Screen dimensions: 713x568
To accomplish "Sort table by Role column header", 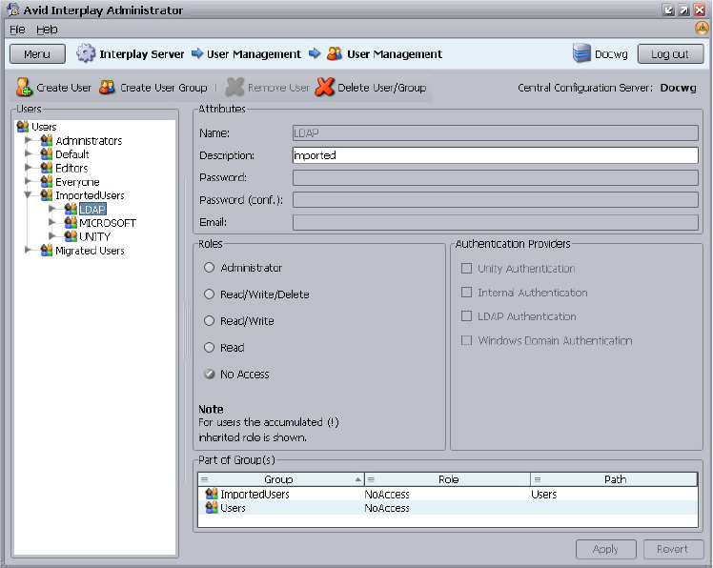I will [x=447, y=479].
